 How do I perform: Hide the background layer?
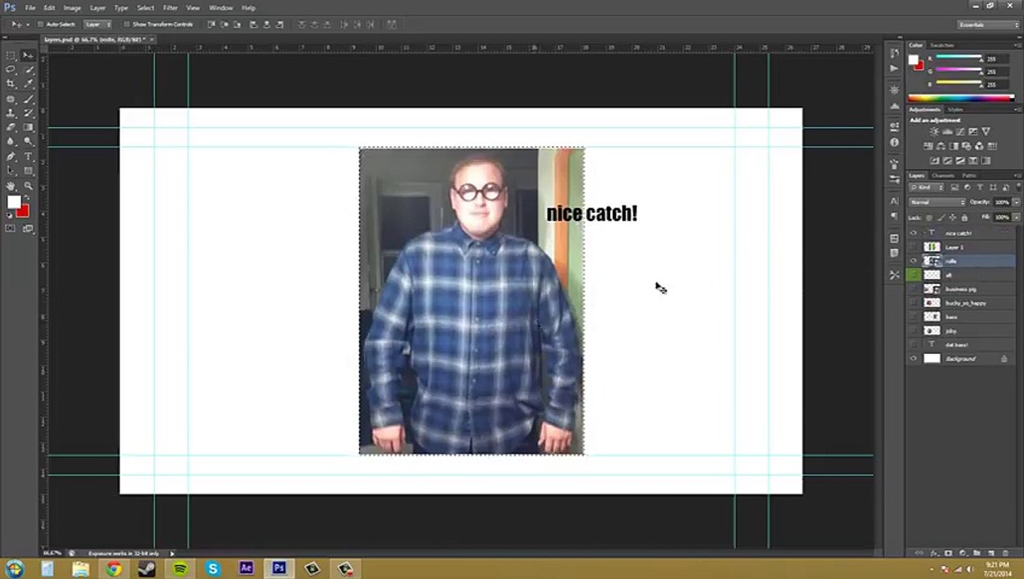(913, 359)
